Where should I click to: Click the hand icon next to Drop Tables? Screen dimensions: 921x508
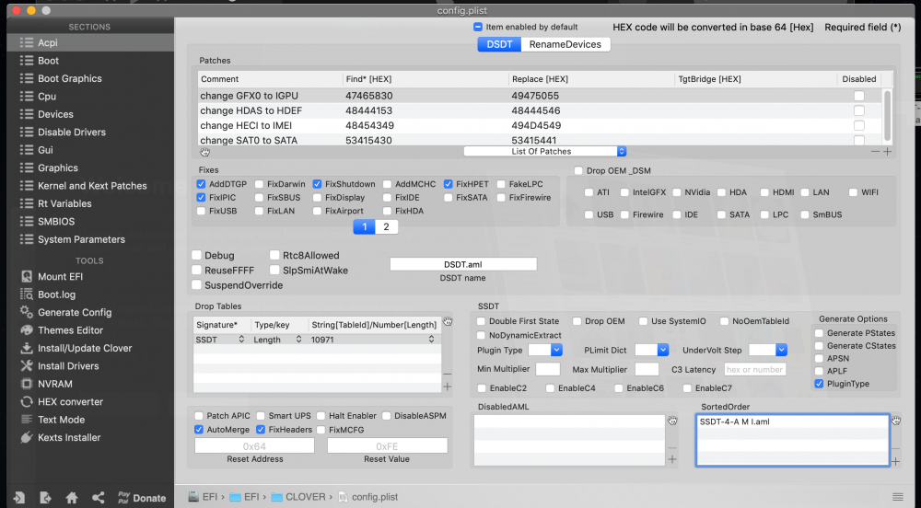(x=448, y=321)
